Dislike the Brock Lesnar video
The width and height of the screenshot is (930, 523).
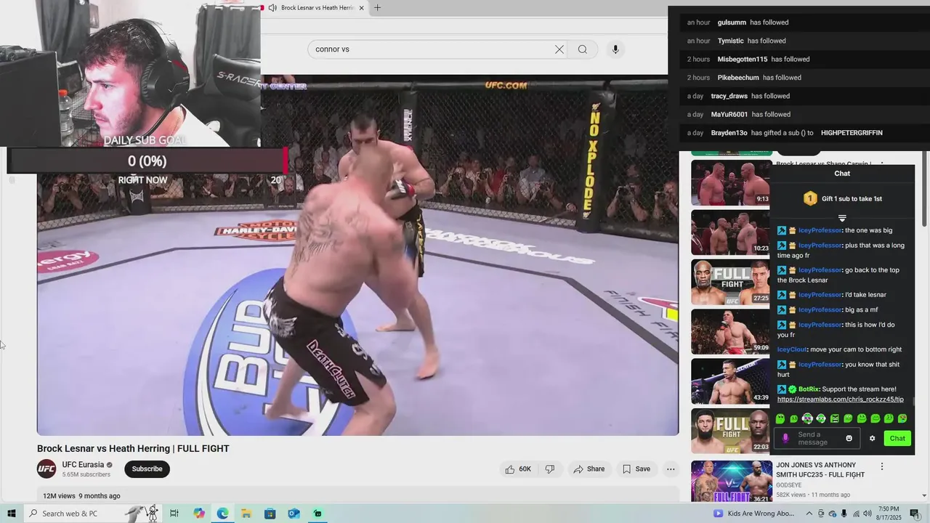click(x=550, y=469)
